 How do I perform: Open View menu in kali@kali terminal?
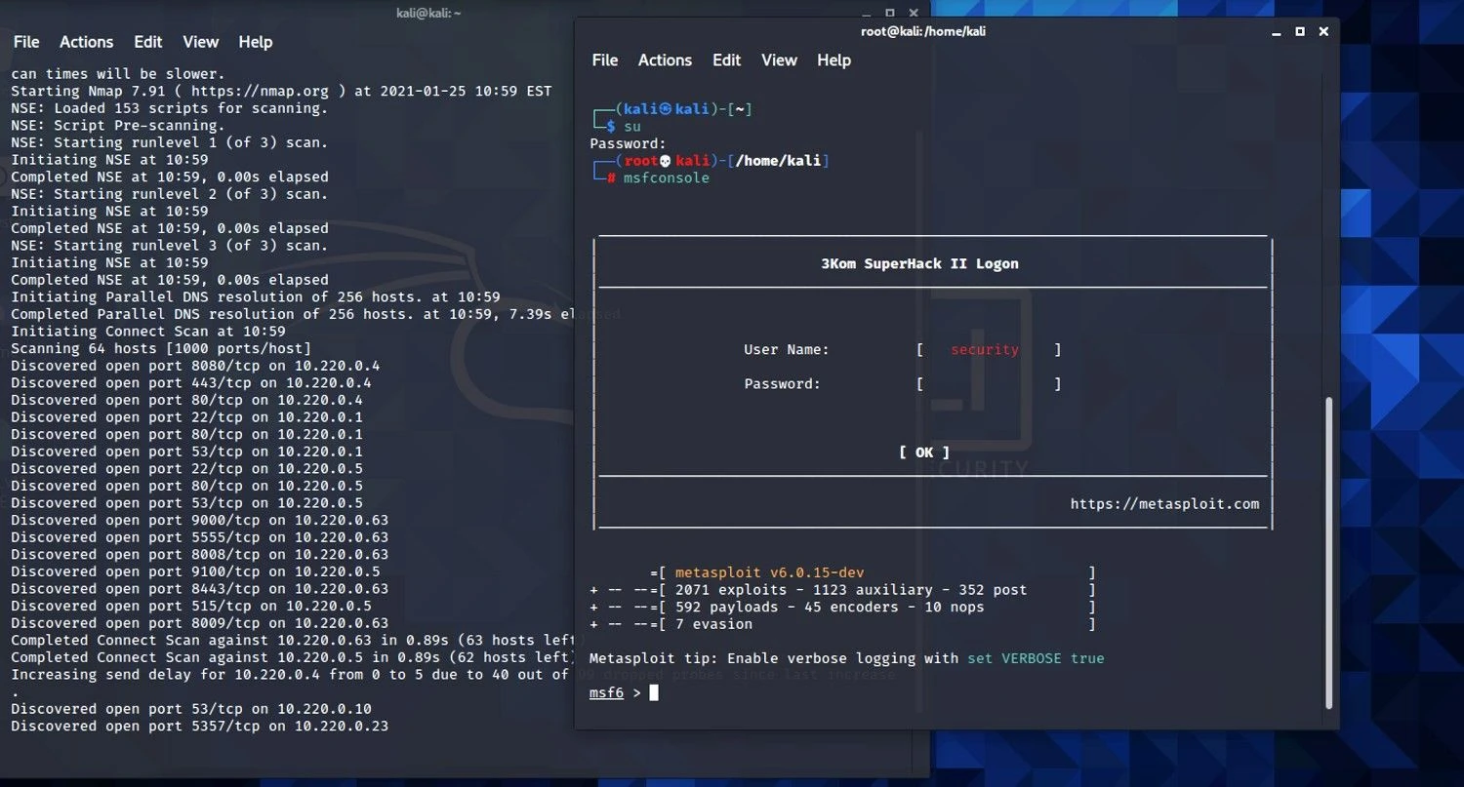(x=200, y=42)
